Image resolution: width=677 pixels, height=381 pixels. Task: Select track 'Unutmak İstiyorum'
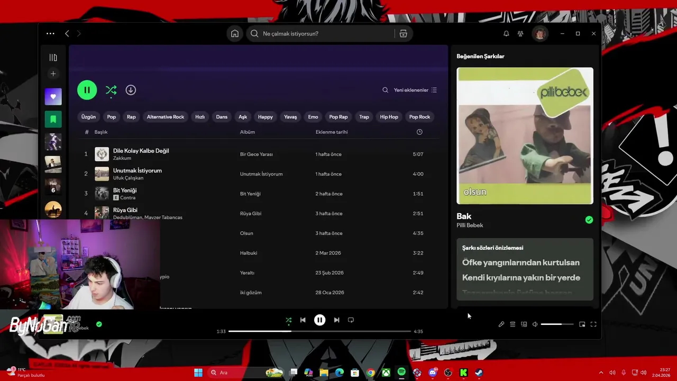138,170
